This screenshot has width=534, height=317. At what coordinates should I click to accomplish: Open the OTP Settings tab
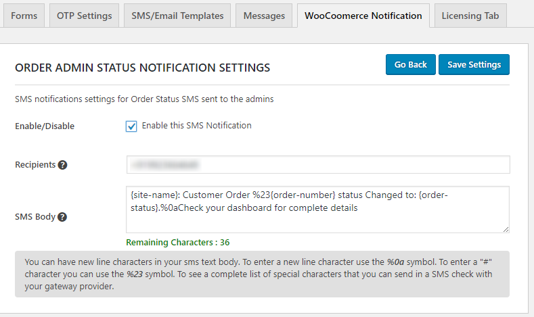[x=83, y=16]
